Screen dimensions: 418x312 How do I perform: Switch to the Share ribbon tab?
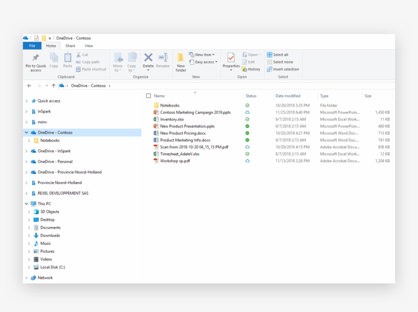[x=70, y=46]
